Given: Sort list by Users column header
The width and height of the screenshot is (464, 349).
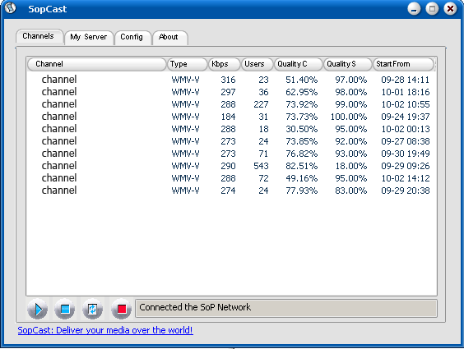Looking at the screenshot, I should tap(257, 64).
